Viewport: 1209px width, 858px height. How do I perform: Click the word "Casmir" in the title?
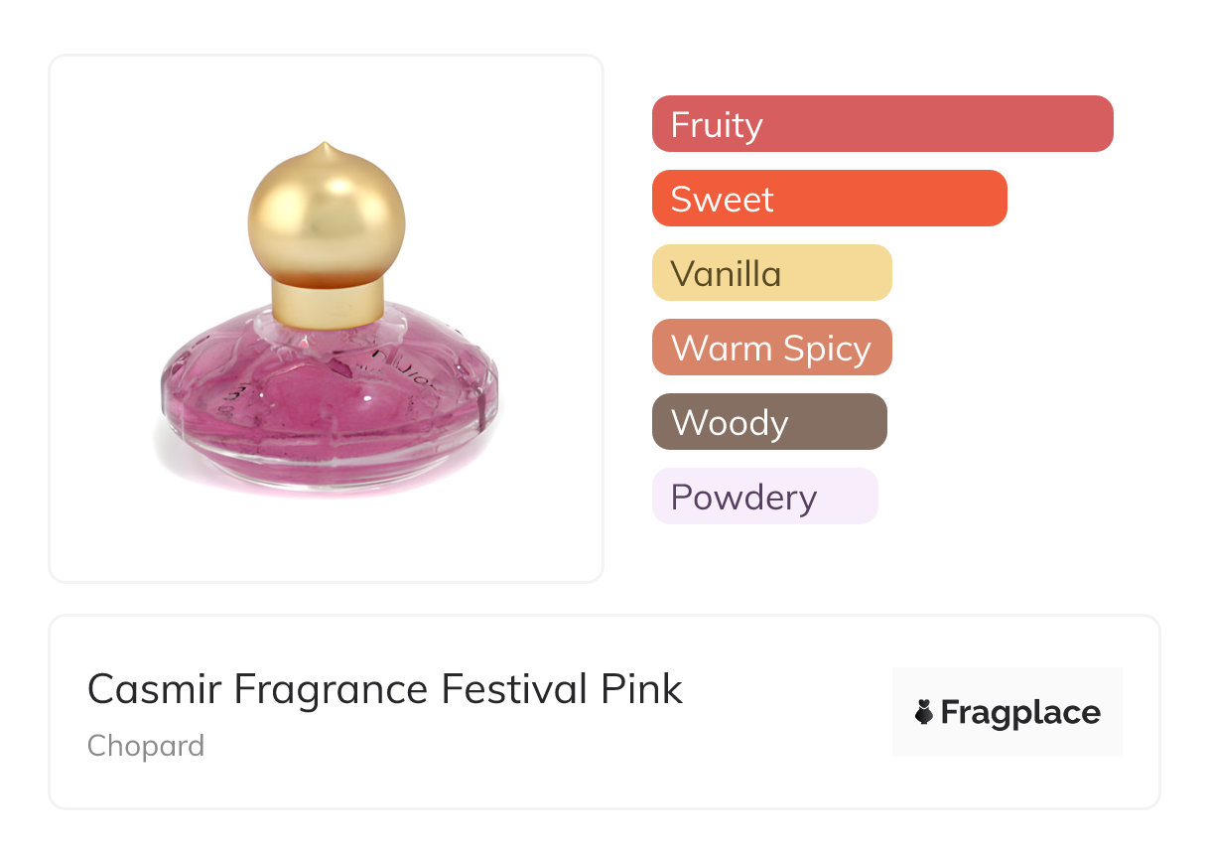pos(154,689)
